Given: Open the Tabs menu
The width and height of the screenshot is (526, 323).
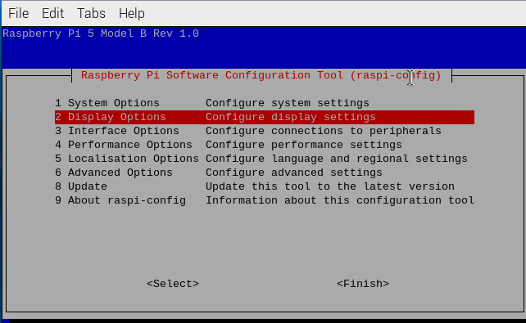Looking at the screenshot, I should coord(91,14).
